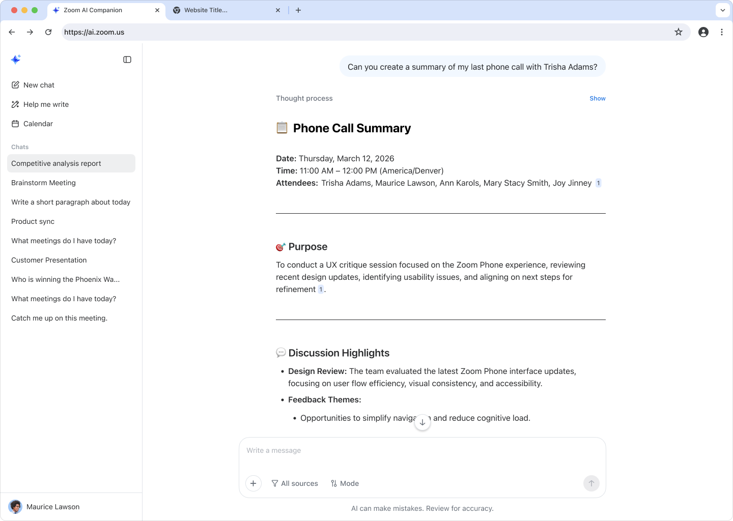Reload the page
Viewport: 733px width, 521px height.
(x=48, y=32)
